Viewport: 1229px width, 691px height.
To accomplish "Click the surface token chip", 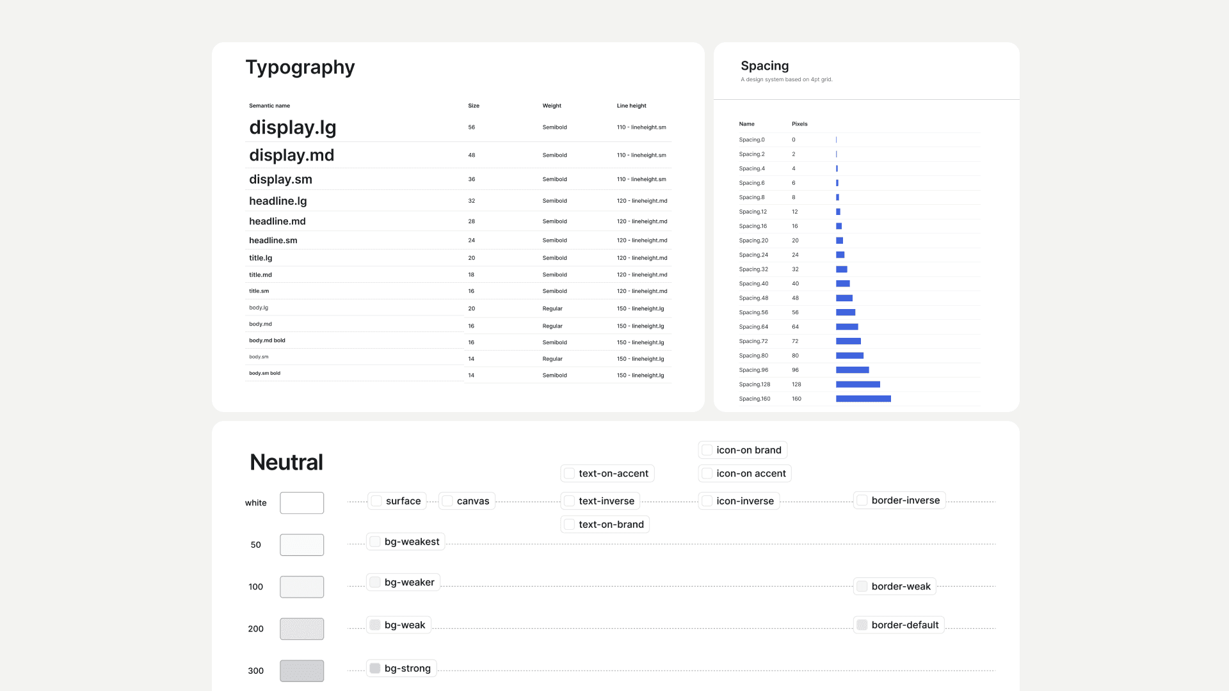I will coord(397,501).
